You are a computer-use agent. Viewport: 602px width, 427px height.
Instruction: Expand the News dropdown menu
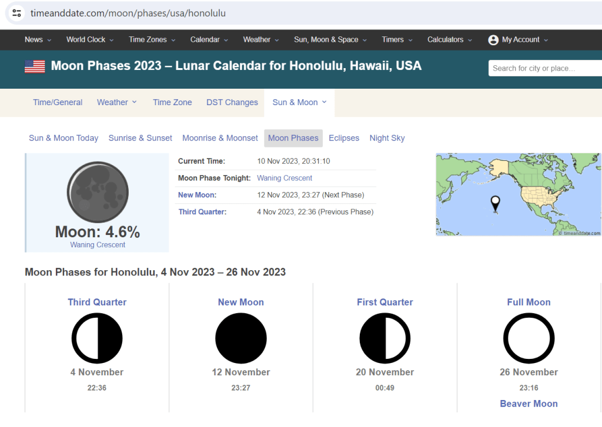coord(38,40)
